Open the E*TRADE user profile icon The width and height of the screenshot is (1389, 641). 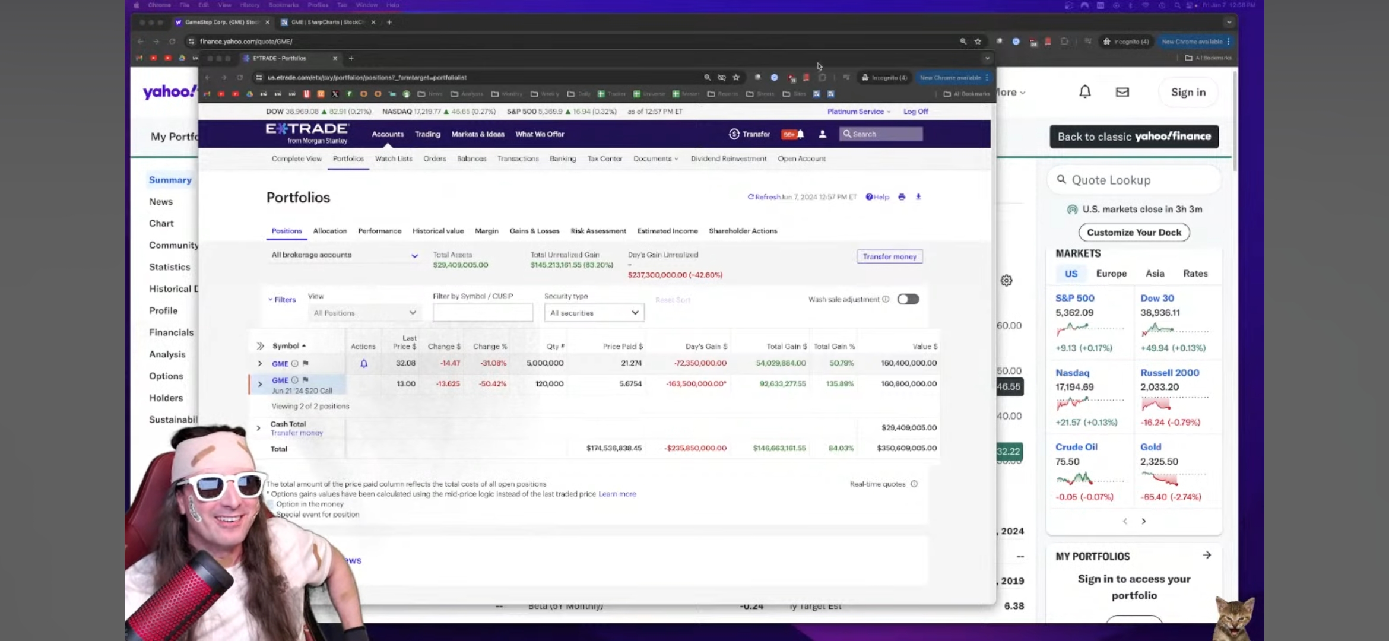[x=822, y=134]
